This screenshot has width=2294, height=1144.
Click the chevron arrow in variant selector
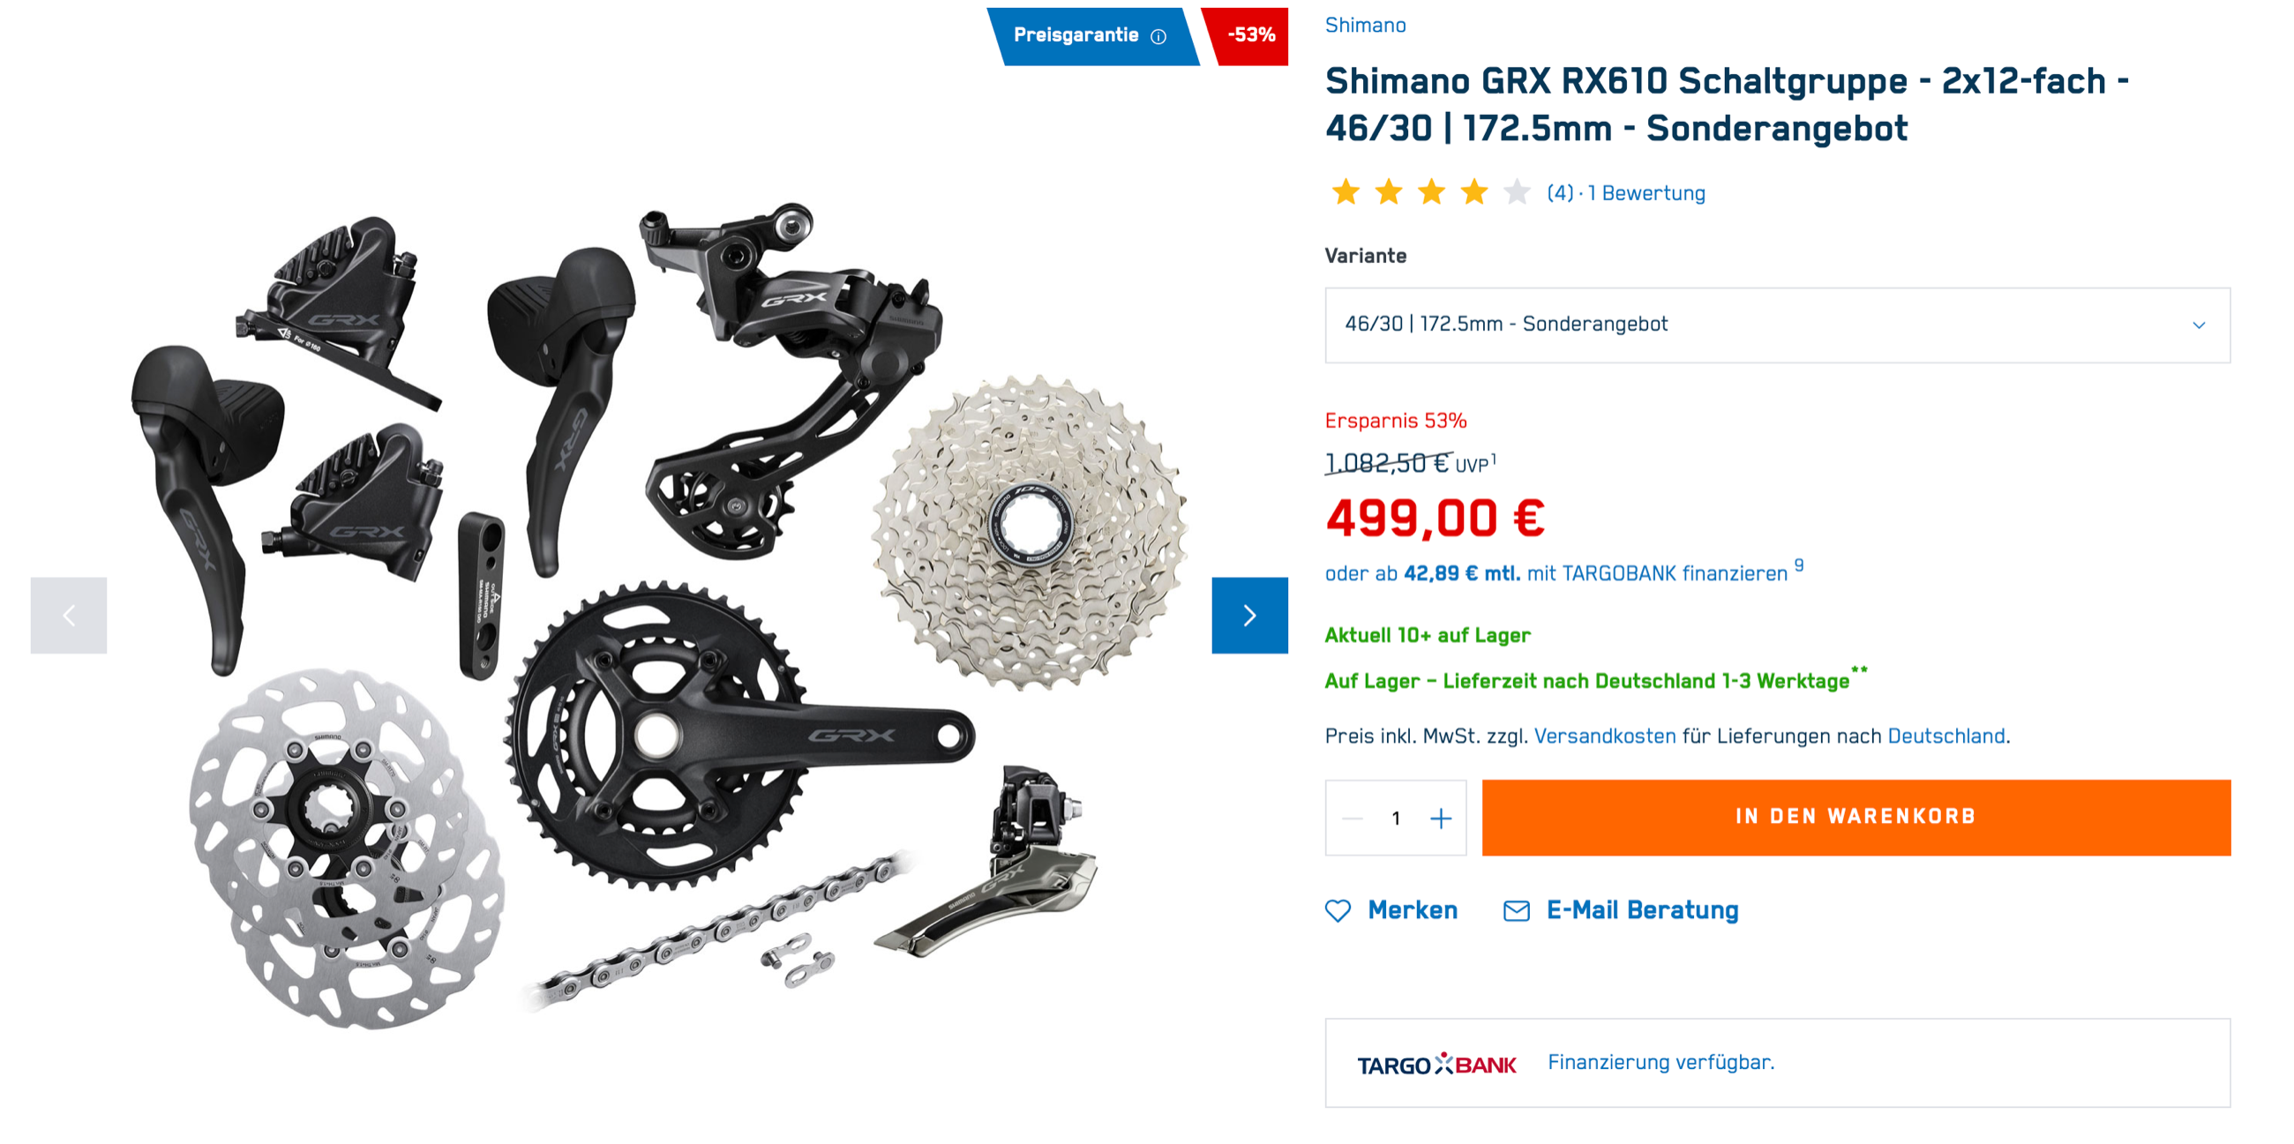point(2198,325)
